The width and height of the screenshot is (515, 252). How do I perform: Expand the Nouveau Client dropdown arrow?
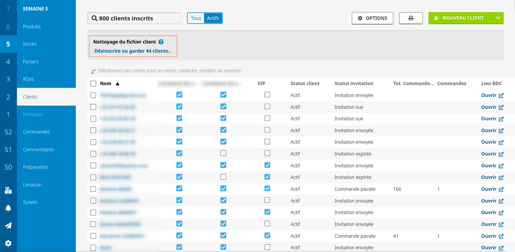(498, 18)
